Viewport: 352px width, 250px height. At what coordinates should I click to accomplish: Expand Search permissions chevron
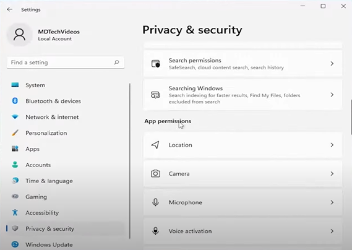coord(332,64)
